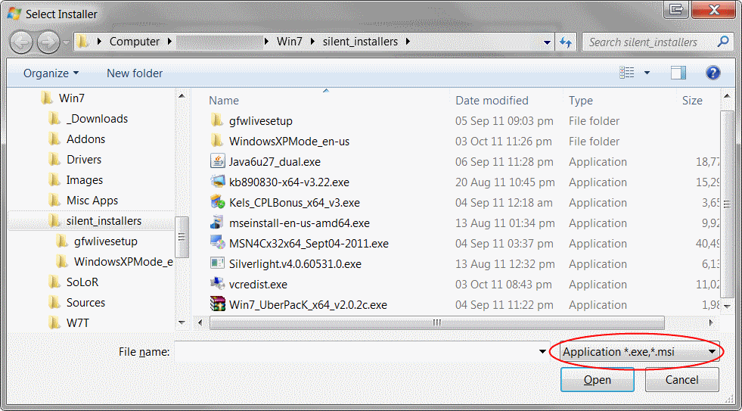Select gfwlivesetup subfolder in the navigation tree
742x411 pixels.
pos(106,241)
